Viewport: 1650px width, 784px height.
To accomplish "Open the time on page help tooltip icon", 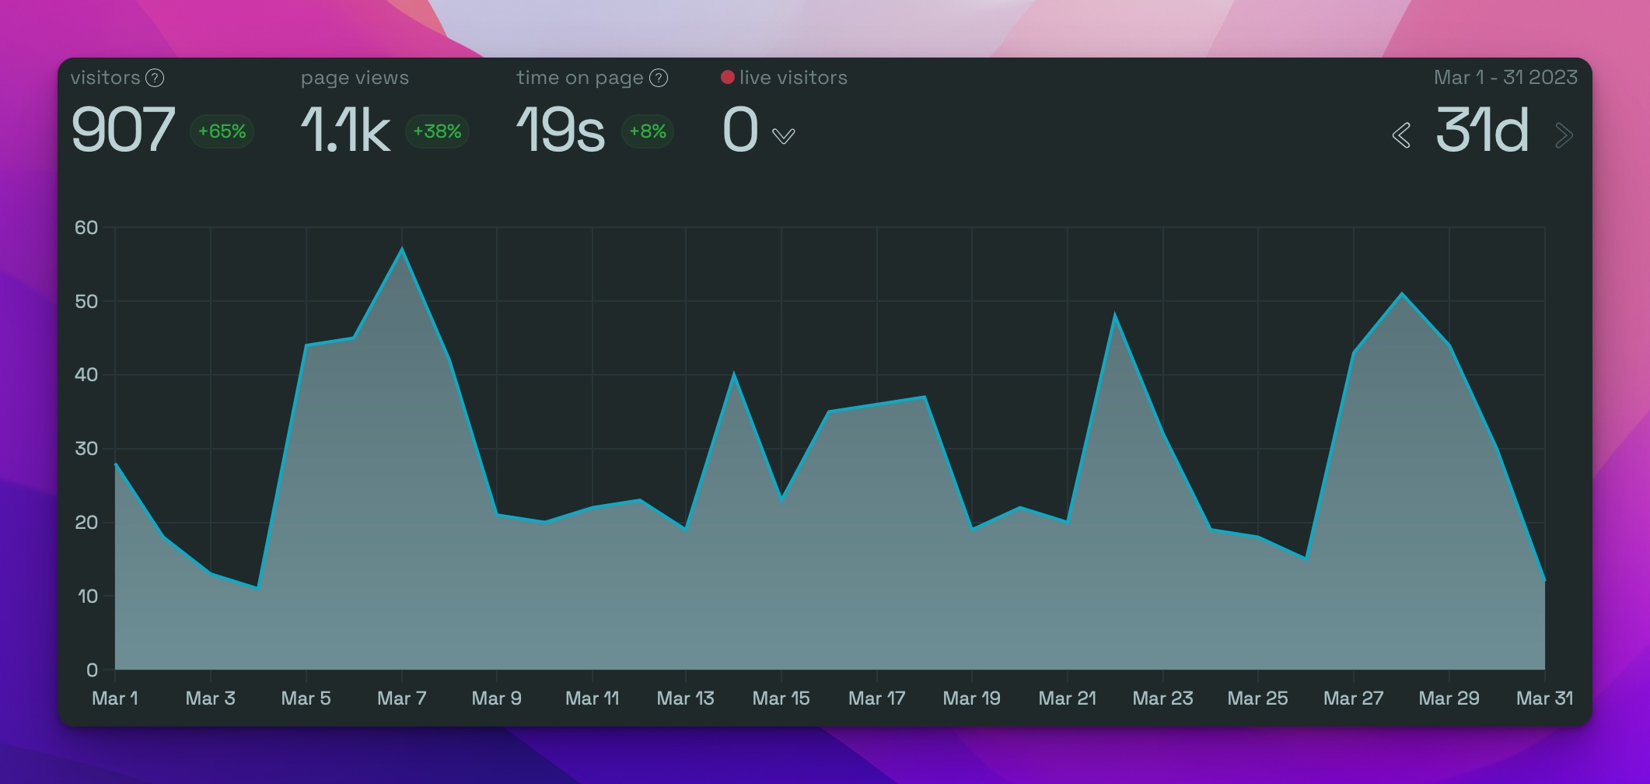I will 658,77.
